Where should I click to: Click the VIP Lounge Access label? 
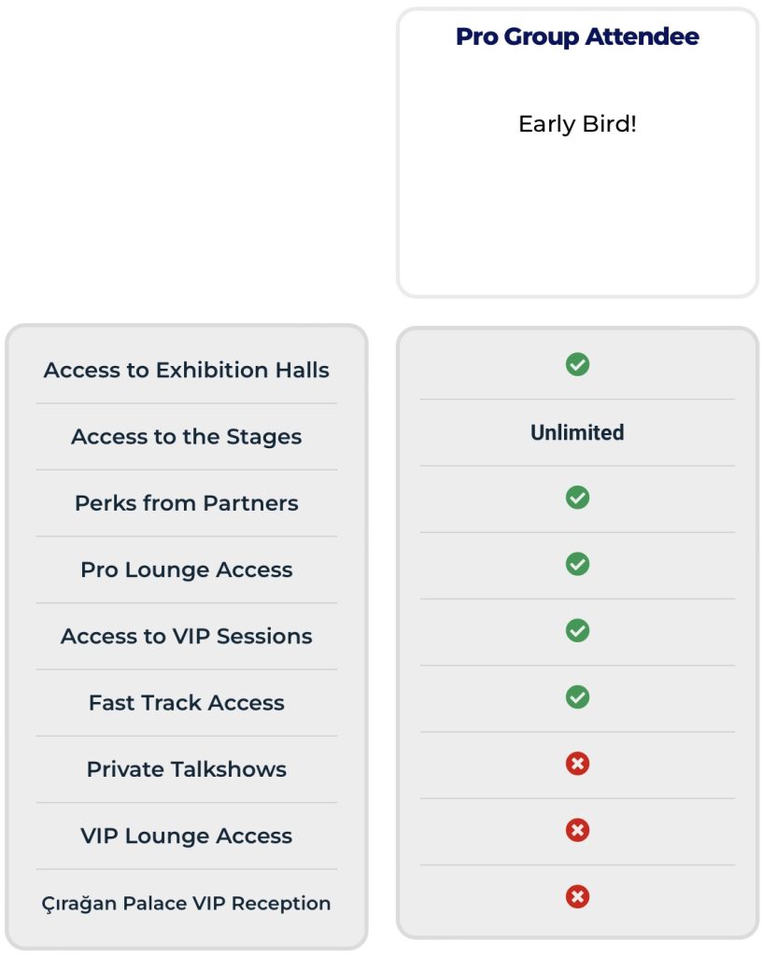(186, 836)
